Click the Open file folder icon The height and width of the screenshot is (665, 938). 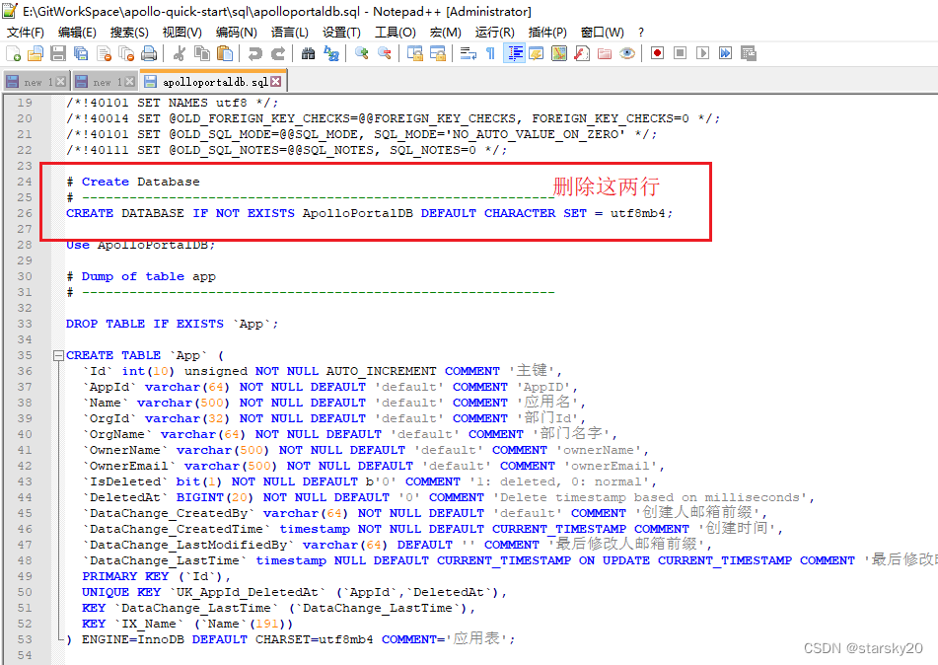pyautogui.click(x=36, y=54)
